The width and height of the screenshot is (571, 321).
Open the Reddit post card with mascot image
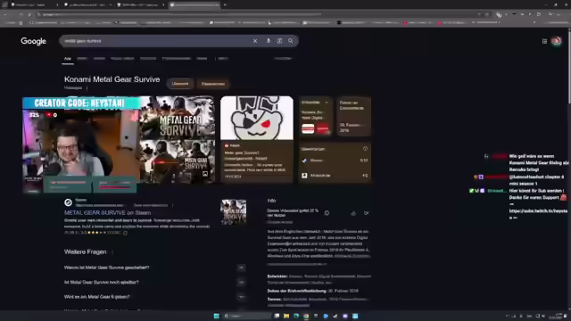pyautogui.click(x=257, y=139)
